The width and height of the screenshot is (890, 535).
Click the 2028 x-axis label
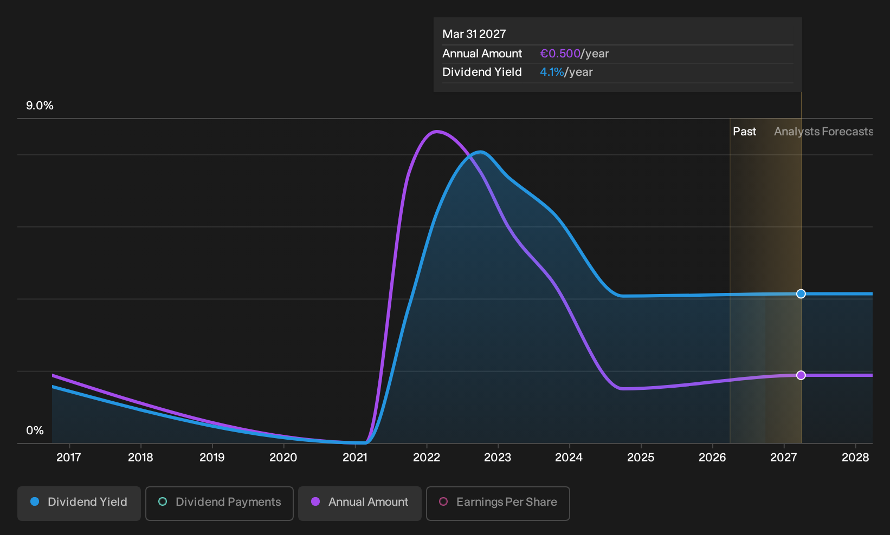tap(855, 458)
